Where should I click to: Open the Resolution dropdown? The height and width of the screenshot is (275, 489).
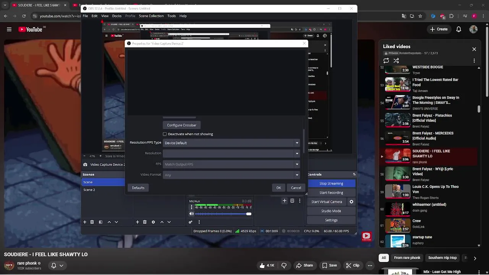click(232, 154)
